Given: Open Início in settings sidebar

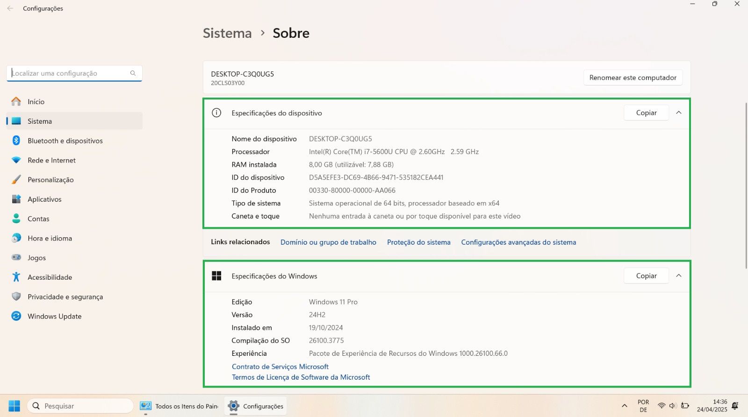Looking at the screenshot, I should (x=74, y=101).
